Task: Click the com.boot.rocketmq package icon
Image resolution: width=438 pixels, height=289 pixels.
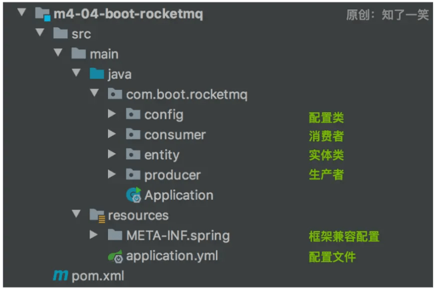Action: (115, 94)
